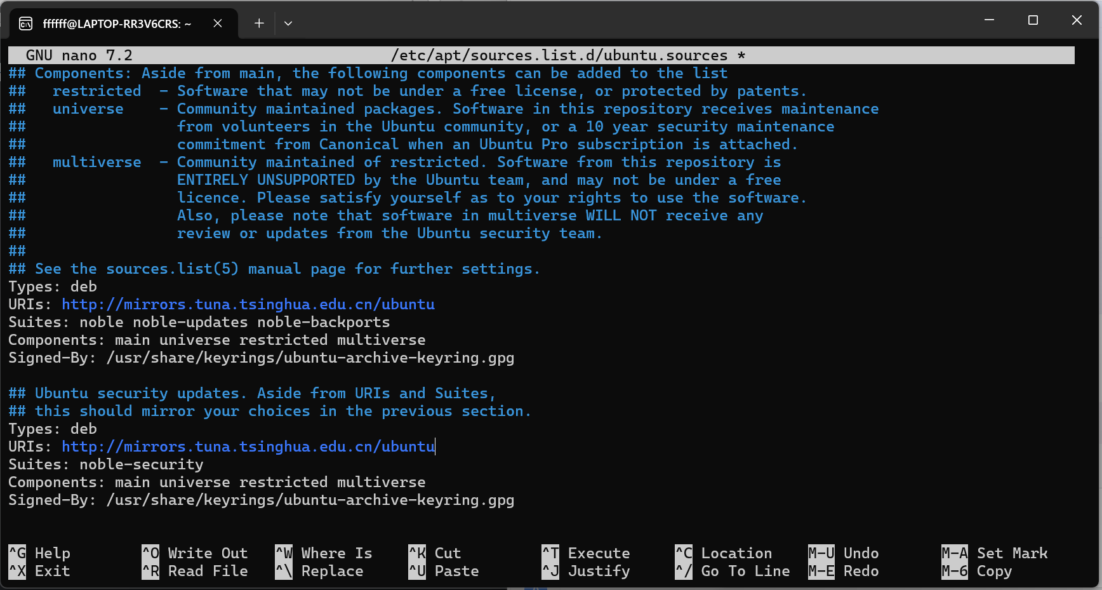
Task: Click the second tsinghua mirror URL
Action: click(248, 447)
